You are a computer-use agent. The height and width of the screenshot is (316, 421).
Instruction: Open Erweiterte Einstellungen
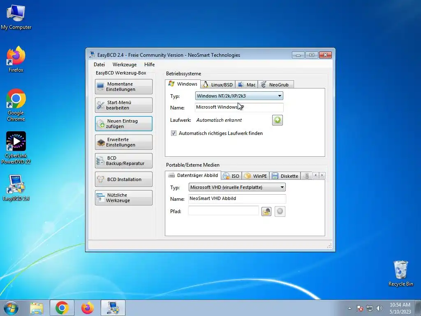[123, 142]
